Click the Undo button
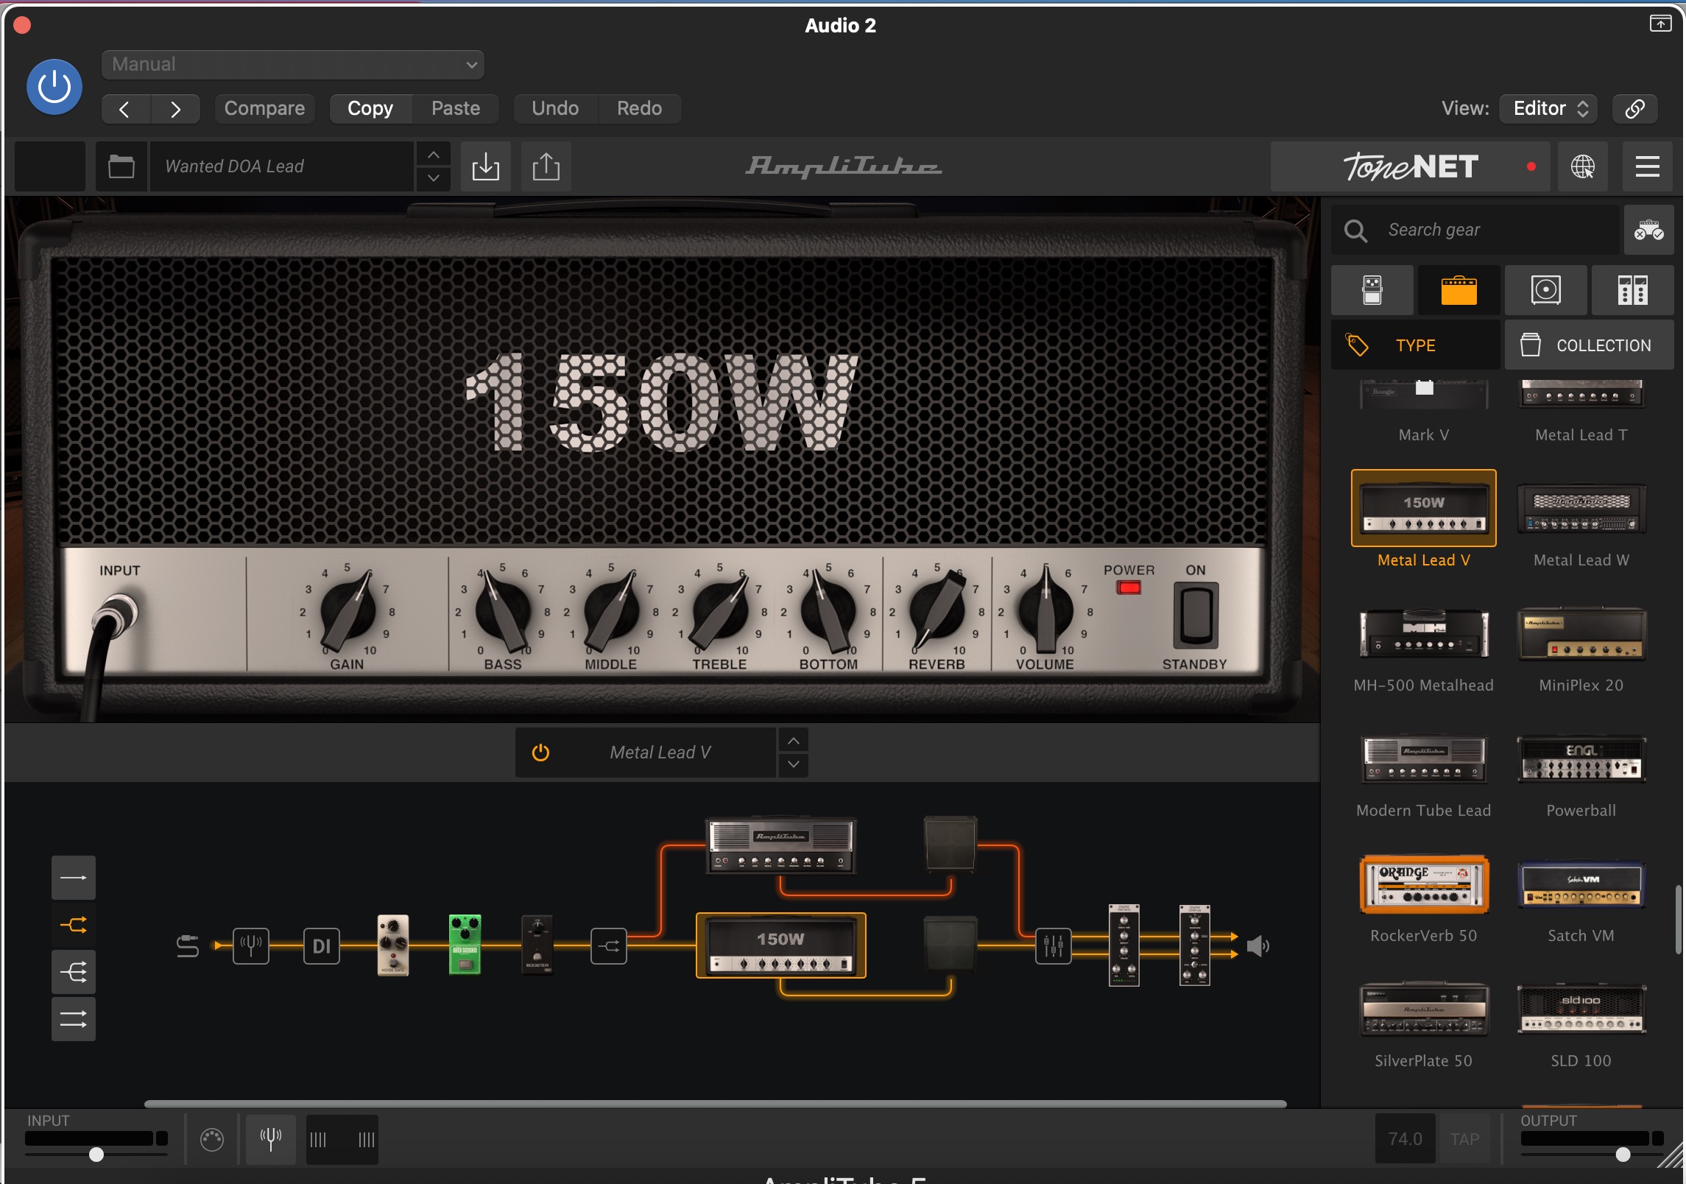 pyautogui.click(x=555, y=109)
